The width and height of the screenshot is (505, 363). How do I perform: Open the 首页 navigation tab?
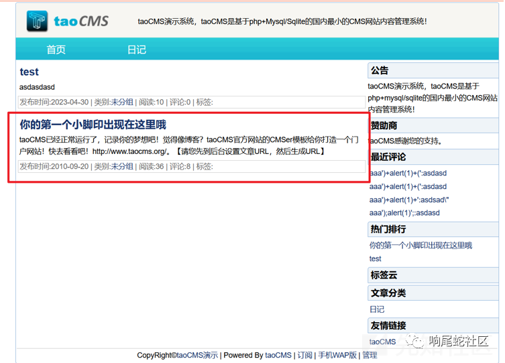coord(56,50)
